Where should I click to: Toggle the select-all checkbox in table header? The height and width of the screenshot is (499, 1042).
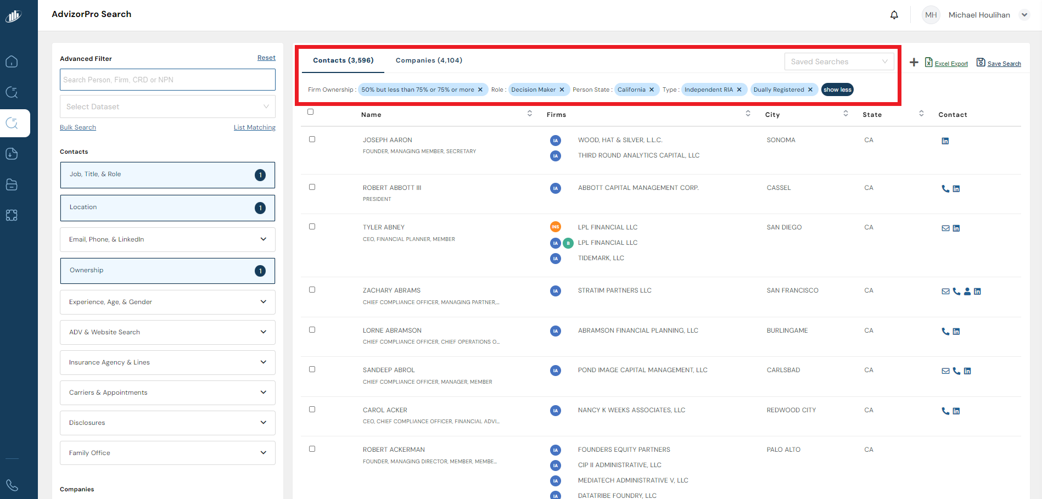pos(310,112)
